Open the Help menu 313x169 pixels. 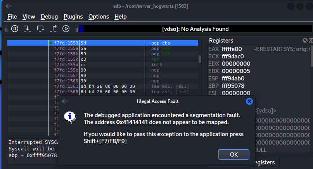(x=121, y=17)
